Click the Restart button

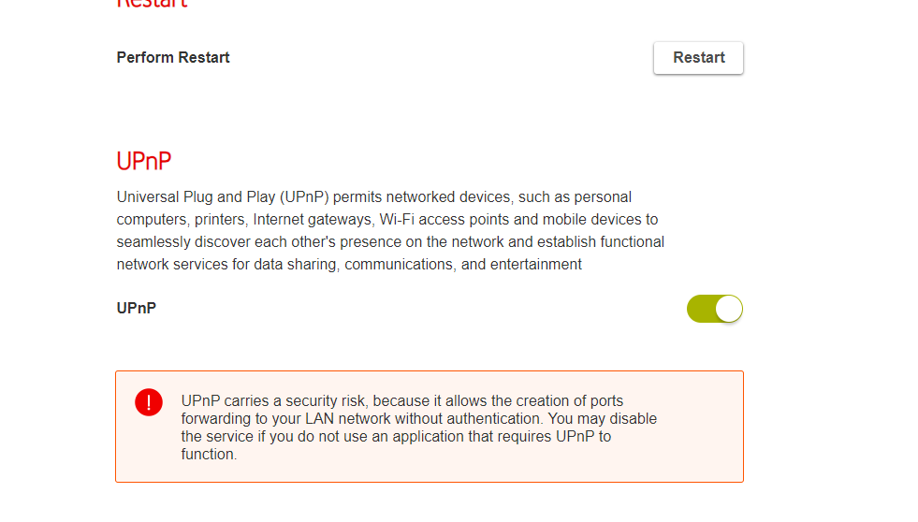click(698, 58)
